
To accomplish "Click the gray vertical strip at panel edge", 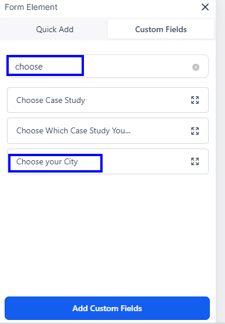I will (220, 162).
